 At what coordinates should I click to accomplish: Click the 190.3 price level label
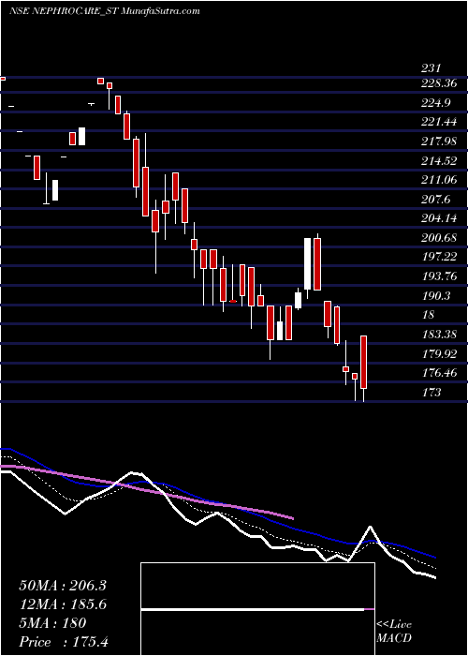(x=436, y=296)
